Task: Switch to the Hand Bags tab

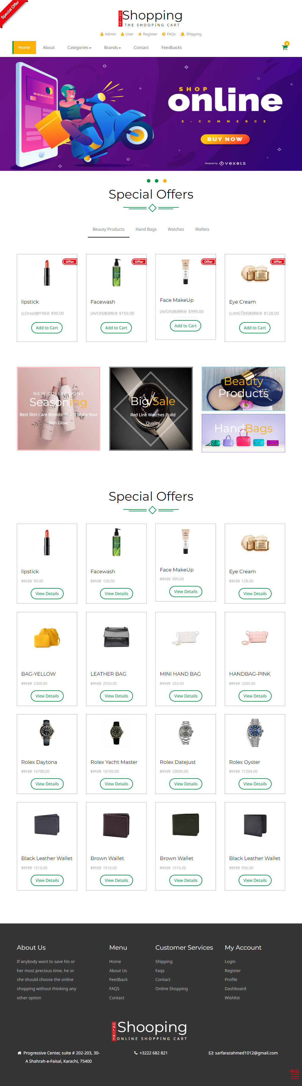Action: [146, 229]
